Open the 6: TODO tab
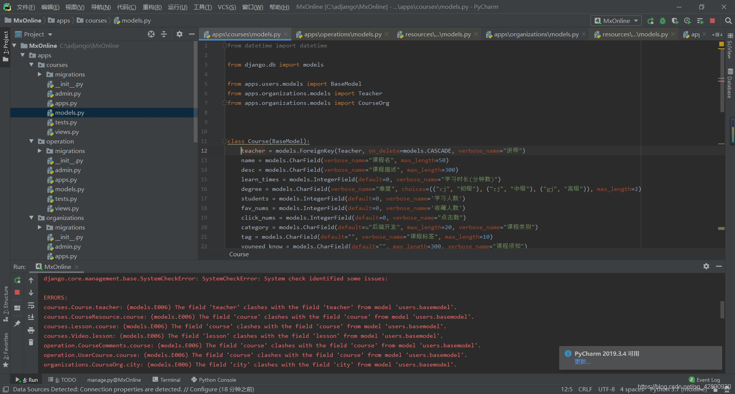The width and height of the screenshot is (735, 394). (62, 380)
